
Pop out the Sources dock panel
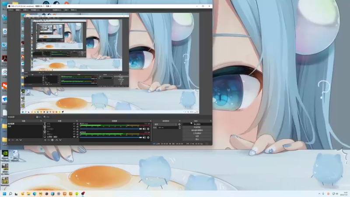tap(77, 121)
